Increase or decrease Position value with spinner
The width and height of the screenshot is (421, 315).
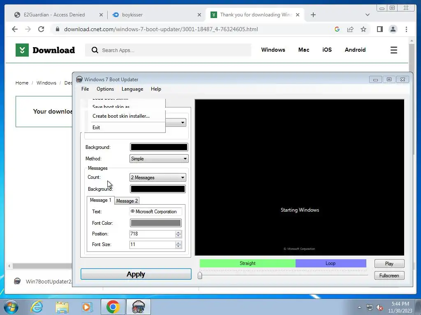pyautogui.click(x=178, y=234)
